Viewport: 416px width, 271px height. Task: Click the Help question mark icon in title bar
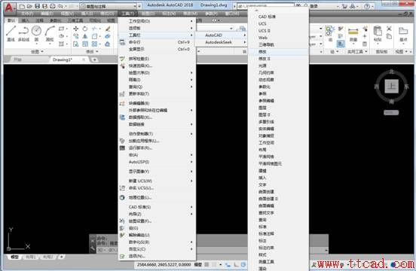[367, 6]
